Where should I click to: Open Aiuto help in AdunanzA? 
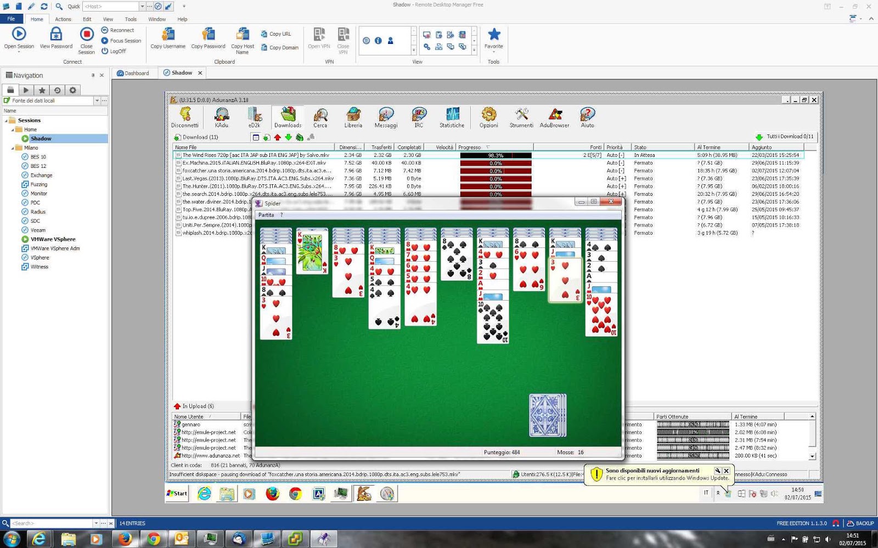coord(587,117)
